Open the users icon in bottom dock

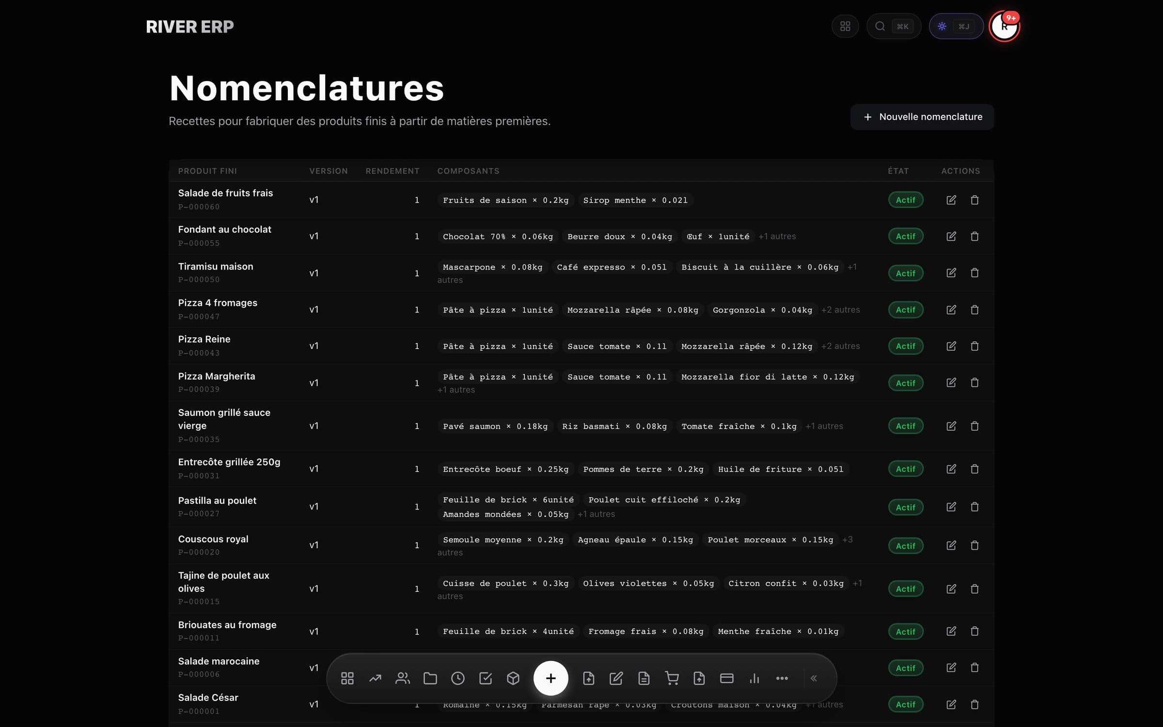pyautogui.click(x=403, y=679)
